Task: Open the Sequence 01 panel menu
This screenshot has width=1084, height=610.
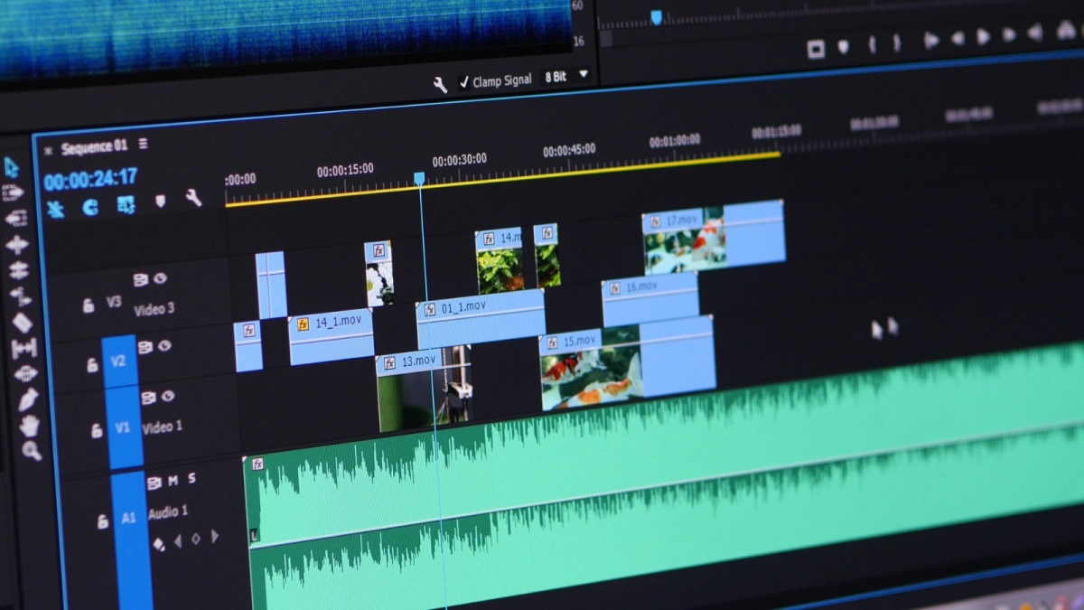Action: pos(143,145)
